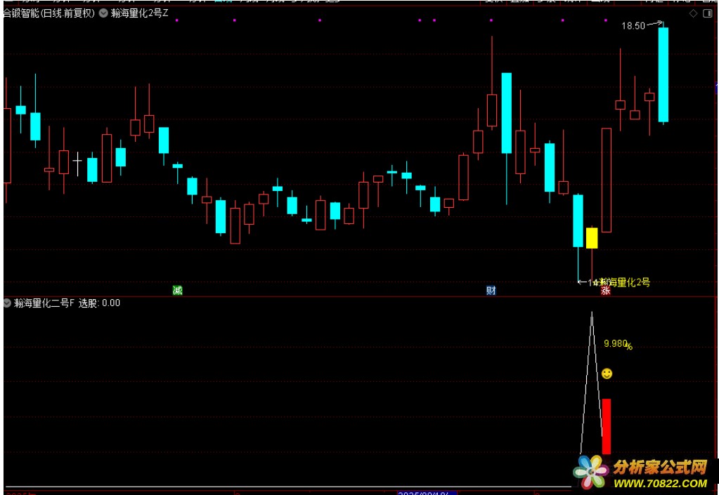719x495 pixels.
Task: Click the green 减 marker icon
Action: point(177,290)
